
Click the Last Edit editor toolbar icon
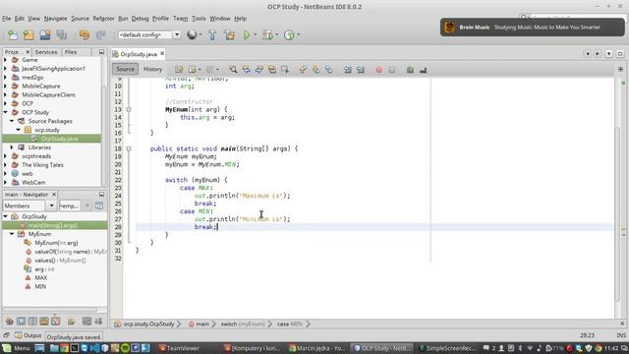pos(179,70)
